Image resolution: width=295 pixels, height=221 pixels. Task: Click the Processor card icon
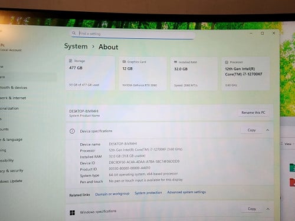tap(227, 62)
